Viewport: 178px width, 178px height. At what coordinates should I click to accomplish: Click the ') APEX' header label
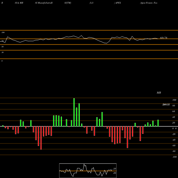pyautogui.click(x=117, y=3)
